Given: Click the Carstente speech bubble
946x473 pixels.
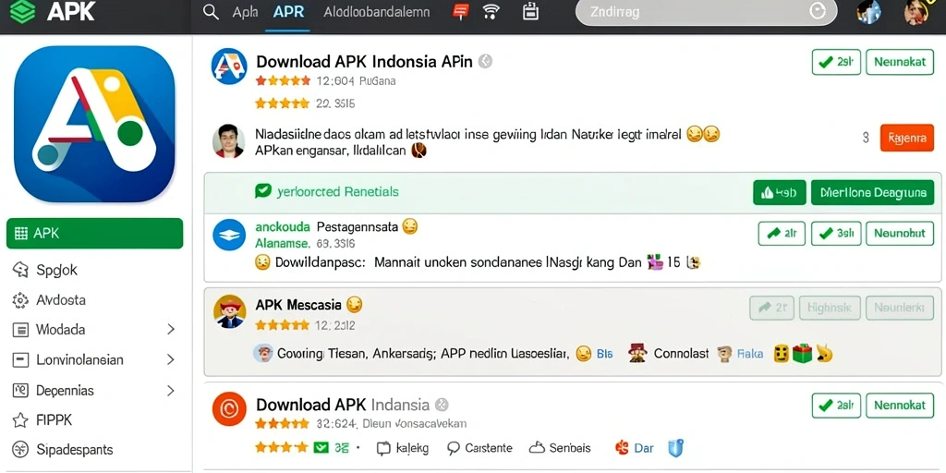Looking at the screenshot, I should pyautogui.click(x=454, y=448).
